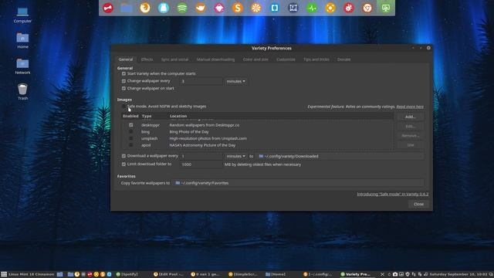494x278 pixels.
Task: Click the download interval number field
Action: (201, 156)
